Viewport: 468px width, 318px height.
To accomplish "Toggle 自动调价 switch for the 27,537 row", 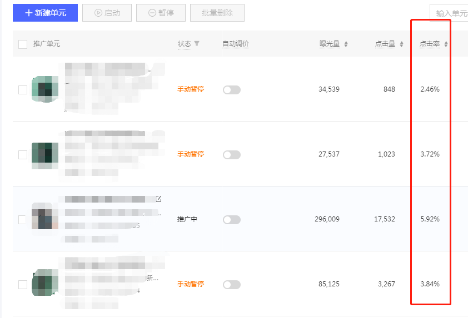I will (232, 155).
